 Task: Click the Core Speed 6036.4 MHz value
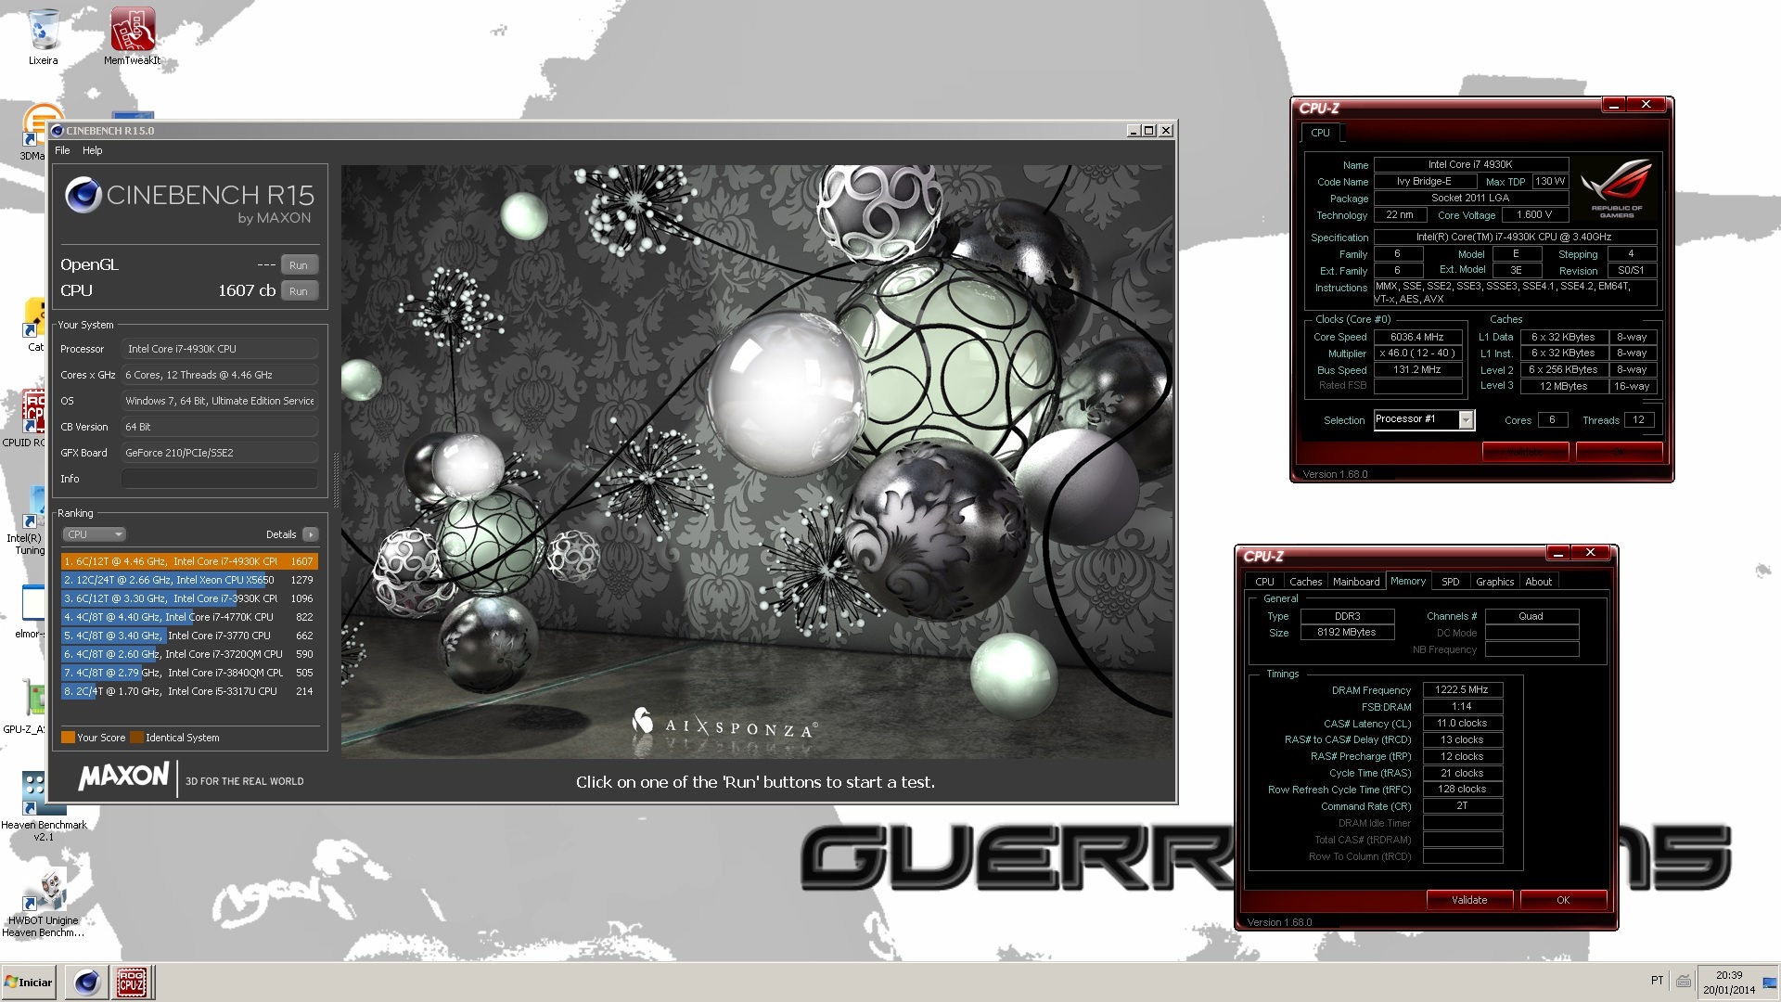tap(1417, 338)
